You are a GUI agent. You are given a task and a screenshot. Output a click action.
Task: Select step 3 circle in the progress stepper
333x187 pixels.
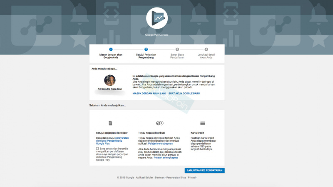[177, 49]
